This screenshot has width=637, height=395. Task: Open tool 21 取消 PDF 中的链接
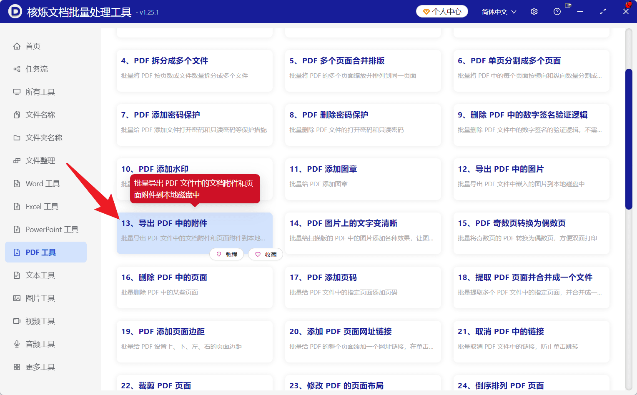tap(532, 342)
